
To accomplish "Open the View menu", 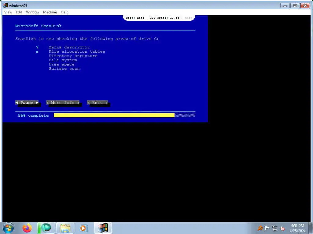I will click(x=8, y=12).
